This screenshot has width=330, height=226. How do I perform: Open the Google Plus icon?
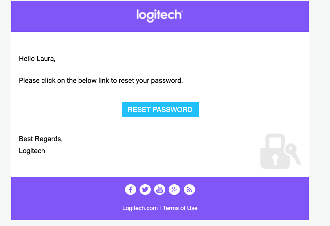174,190
